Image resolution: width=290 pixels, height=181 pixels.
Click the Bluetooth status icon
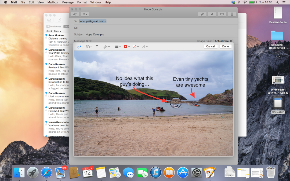click(x=239, y=2)
